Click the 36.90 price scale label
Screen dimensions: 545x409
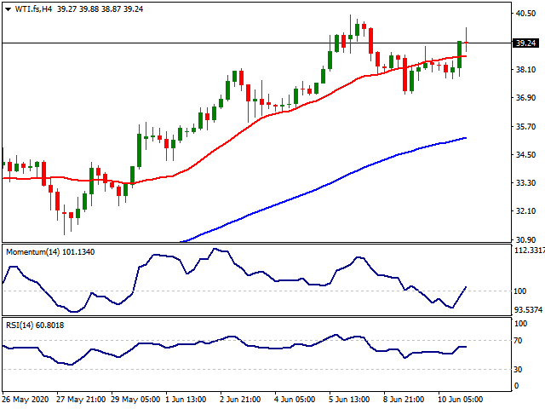[x=525, y=98]
